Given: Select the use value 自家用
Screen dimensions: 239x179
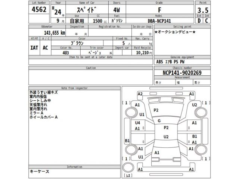Looking at the screenshot, I should [77, 21].
